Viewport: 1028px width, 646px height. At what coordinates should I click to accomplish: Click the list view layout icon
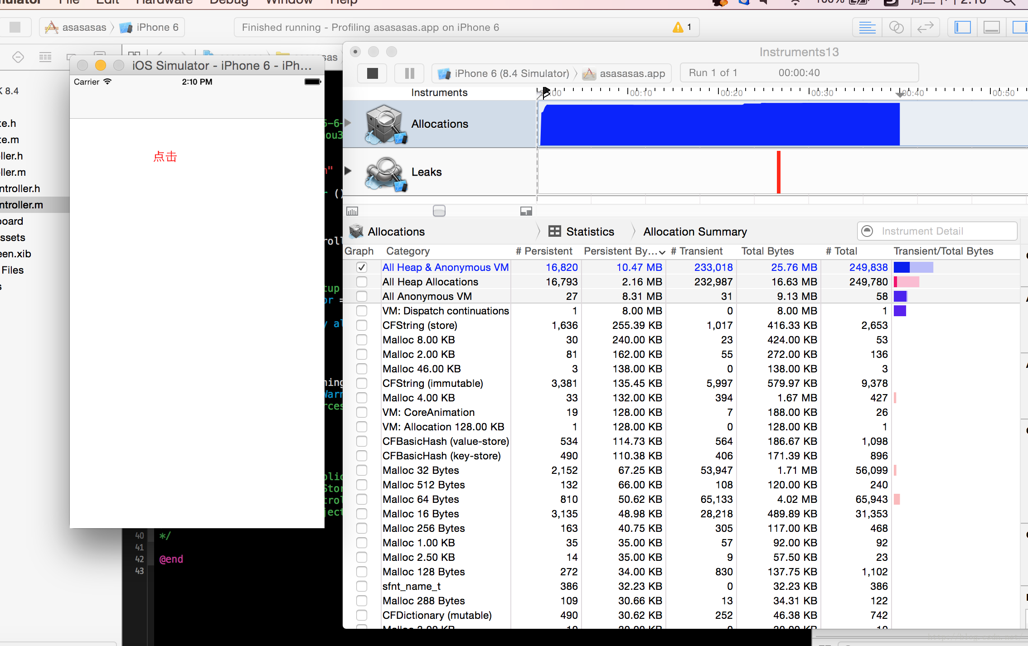pos(868,28)
